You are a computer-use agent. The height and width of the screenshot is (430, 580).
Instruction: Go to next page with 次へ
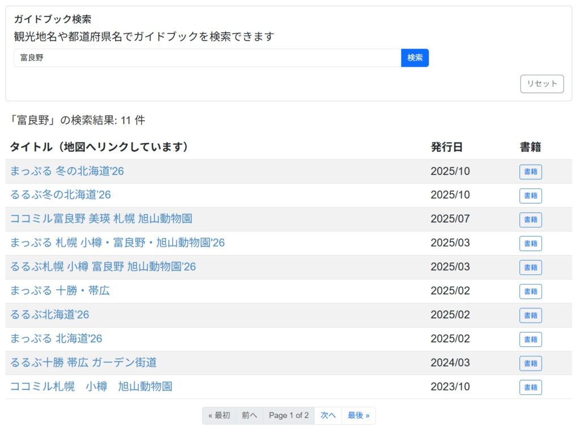[328, 415]
